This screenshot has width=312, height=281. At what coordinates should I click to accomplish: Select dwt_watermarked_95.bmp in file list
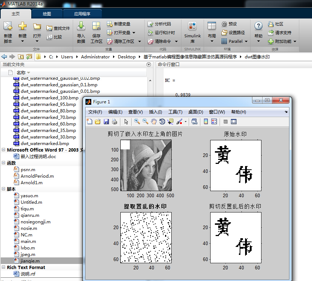coord(48,104)
